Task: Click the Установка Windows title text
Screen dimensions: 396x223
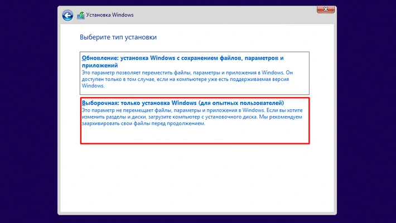Action: coord(110,15)
